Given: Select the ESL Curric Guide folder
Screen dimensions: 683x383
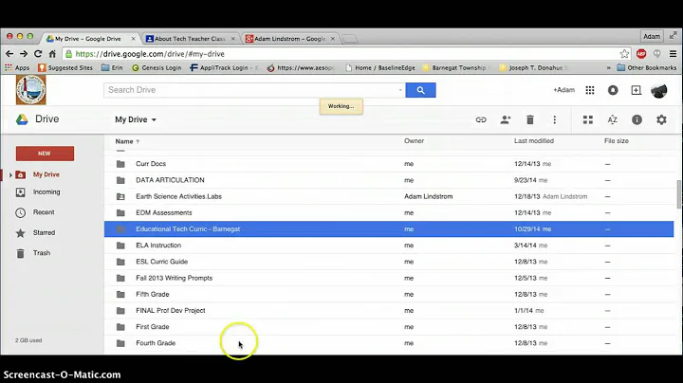Looking at the screenshot, I should point(389,262).
